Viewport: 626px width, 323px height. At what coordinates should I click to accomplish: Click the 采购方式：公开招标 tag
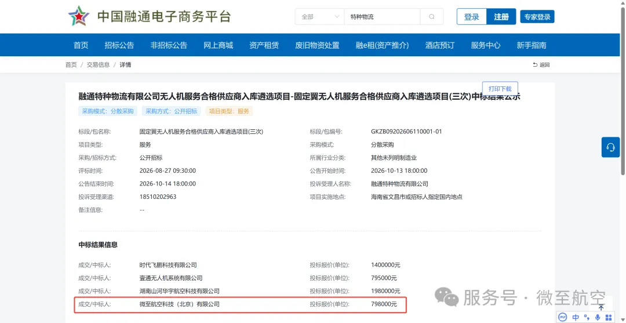(171, 111)
